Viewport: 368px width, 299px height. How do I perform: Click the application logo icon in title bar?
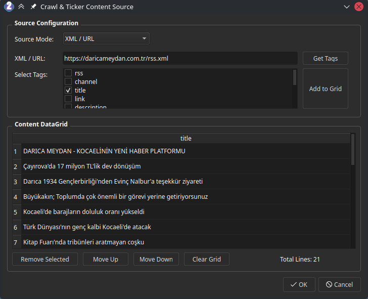pos(9,7)
